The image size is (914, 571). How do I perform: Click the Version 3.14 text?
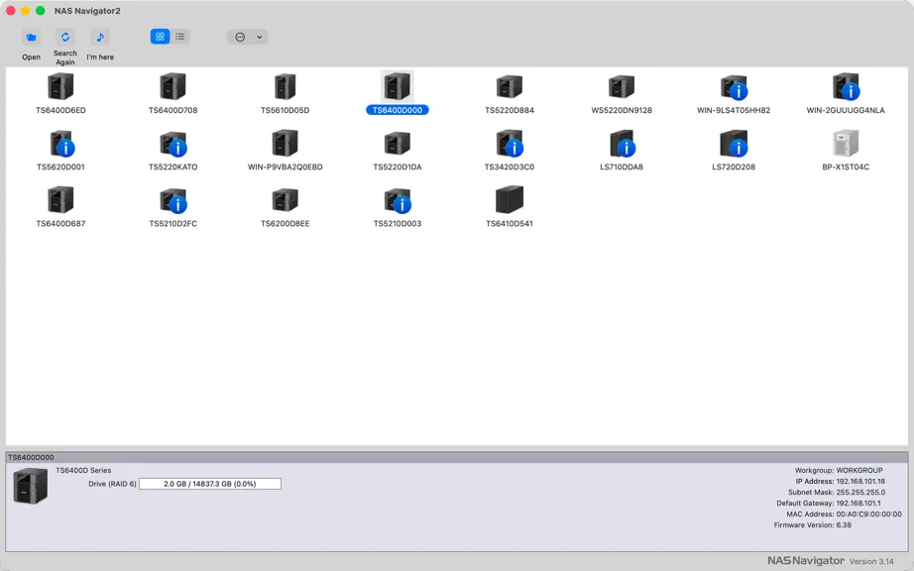click(x=871, y=562)
